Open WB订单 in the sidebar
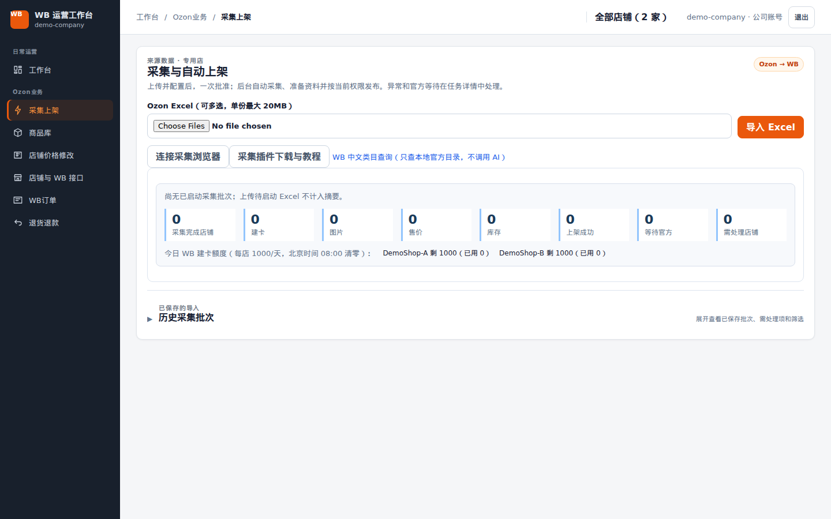The height and width of the screenshot is (519, 831). click(60, 200)
